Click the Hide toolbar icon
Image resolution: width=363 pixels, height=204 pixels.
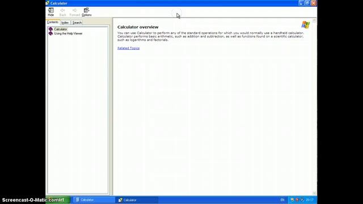[x=50, y=12]
